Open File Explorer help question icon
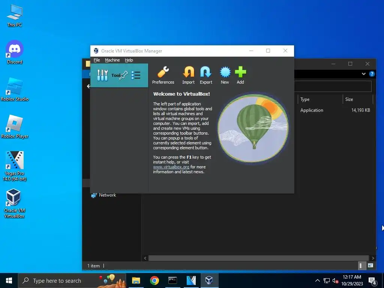 click(x=372, y=74)
